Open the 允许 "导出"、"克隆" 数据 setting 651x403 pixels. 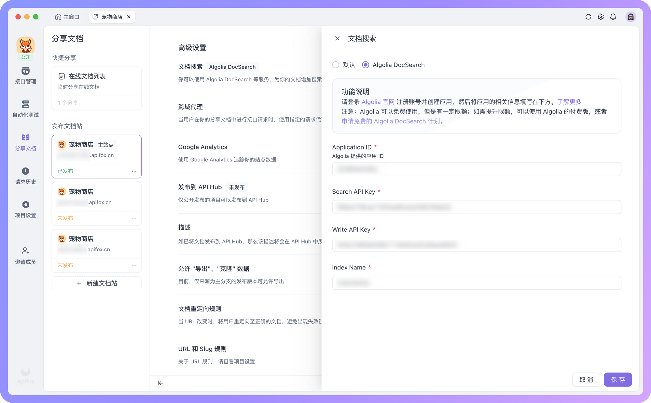pos(250,275)
